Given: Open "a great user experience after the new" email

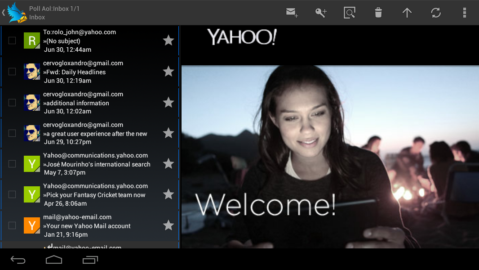Looking at the screenshot, I should coord(90,133).
